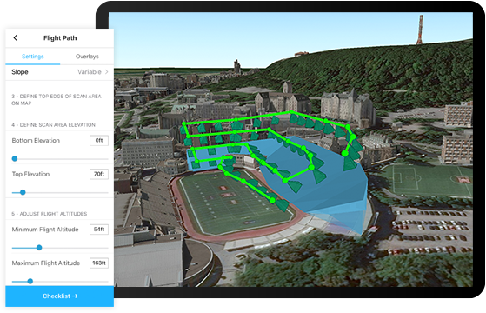Go back using the arrow icon
The height and width of the screenshot is (313, 486).
(x=16, y=37)
